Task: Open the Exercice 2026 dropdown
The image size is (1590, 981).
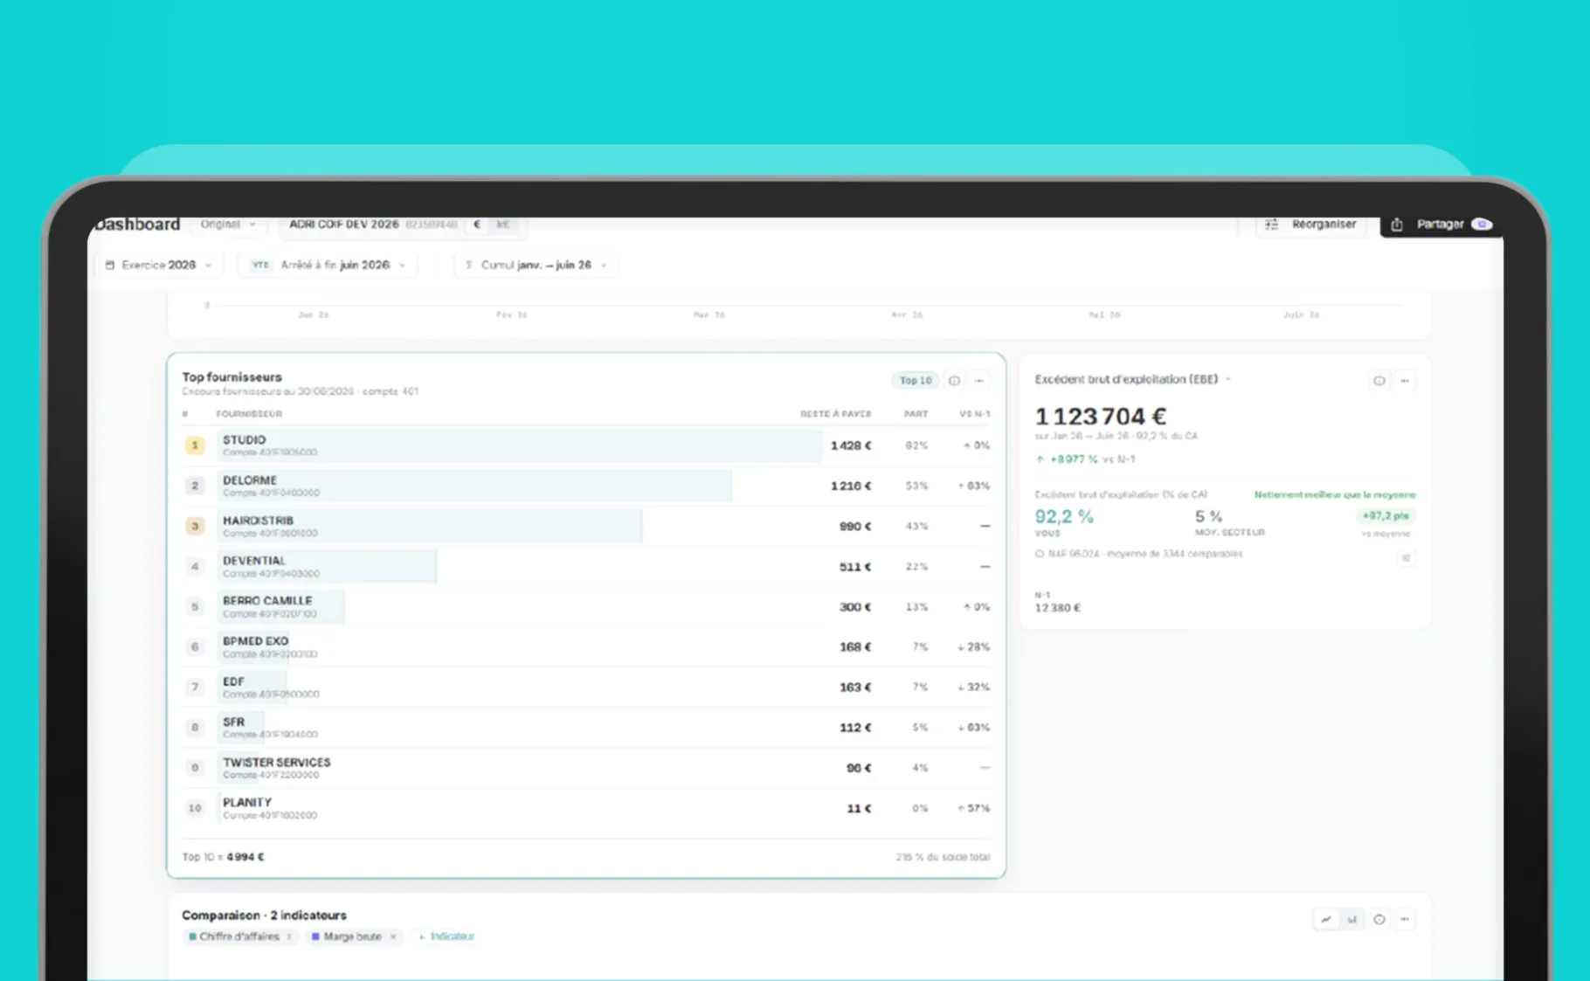Action: pos(158,265)
